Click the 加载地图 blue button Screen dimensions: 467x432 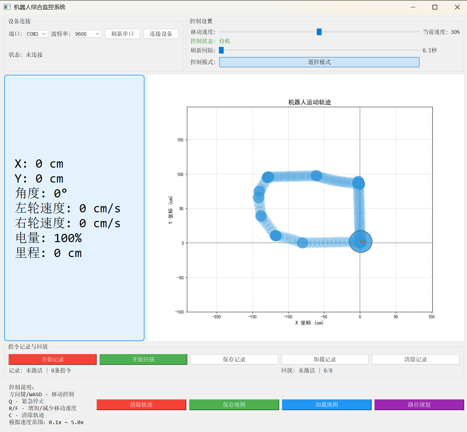click(327, 405)
